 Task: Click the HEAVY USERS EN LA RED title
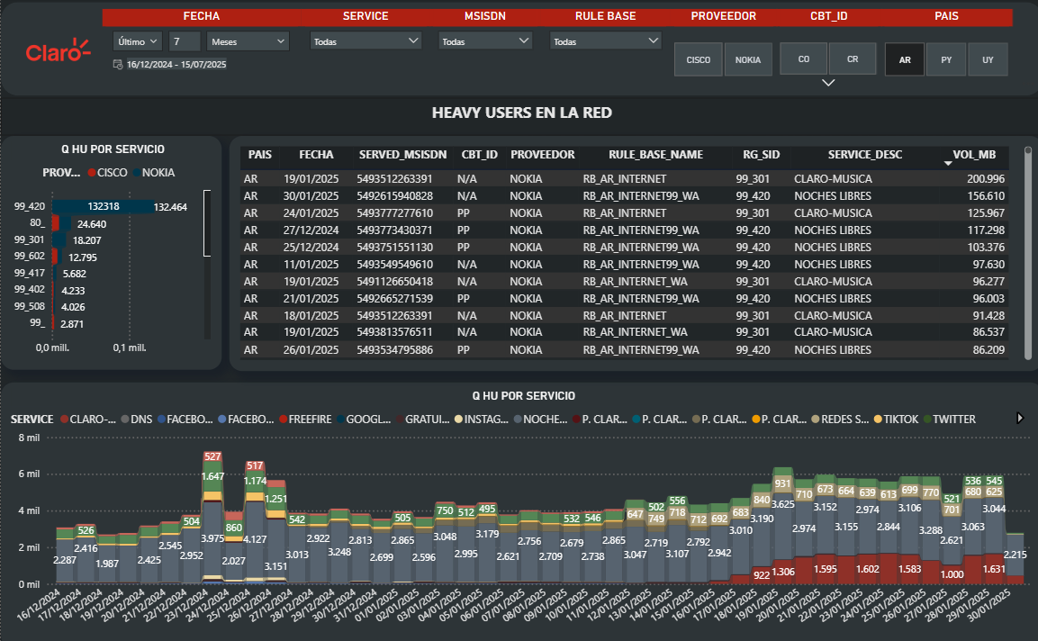pos(521,113)
